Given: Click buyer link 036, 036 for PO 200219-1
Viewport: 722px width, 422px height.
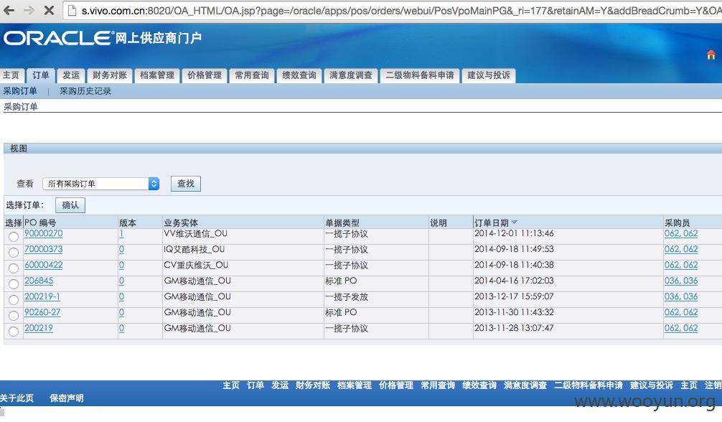Looking at the screenshot, I should point(681,296).
